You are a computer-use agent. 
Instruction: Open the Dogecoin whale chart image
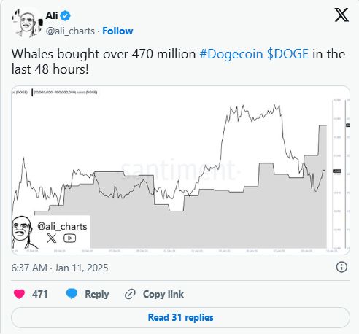[x=180, y=170]
